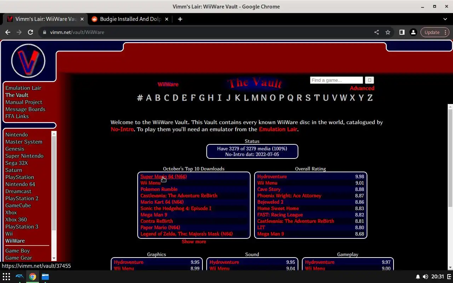Bookmark this page with the star icon
This screenshot has height=283, width=453.
click(388, 32)
